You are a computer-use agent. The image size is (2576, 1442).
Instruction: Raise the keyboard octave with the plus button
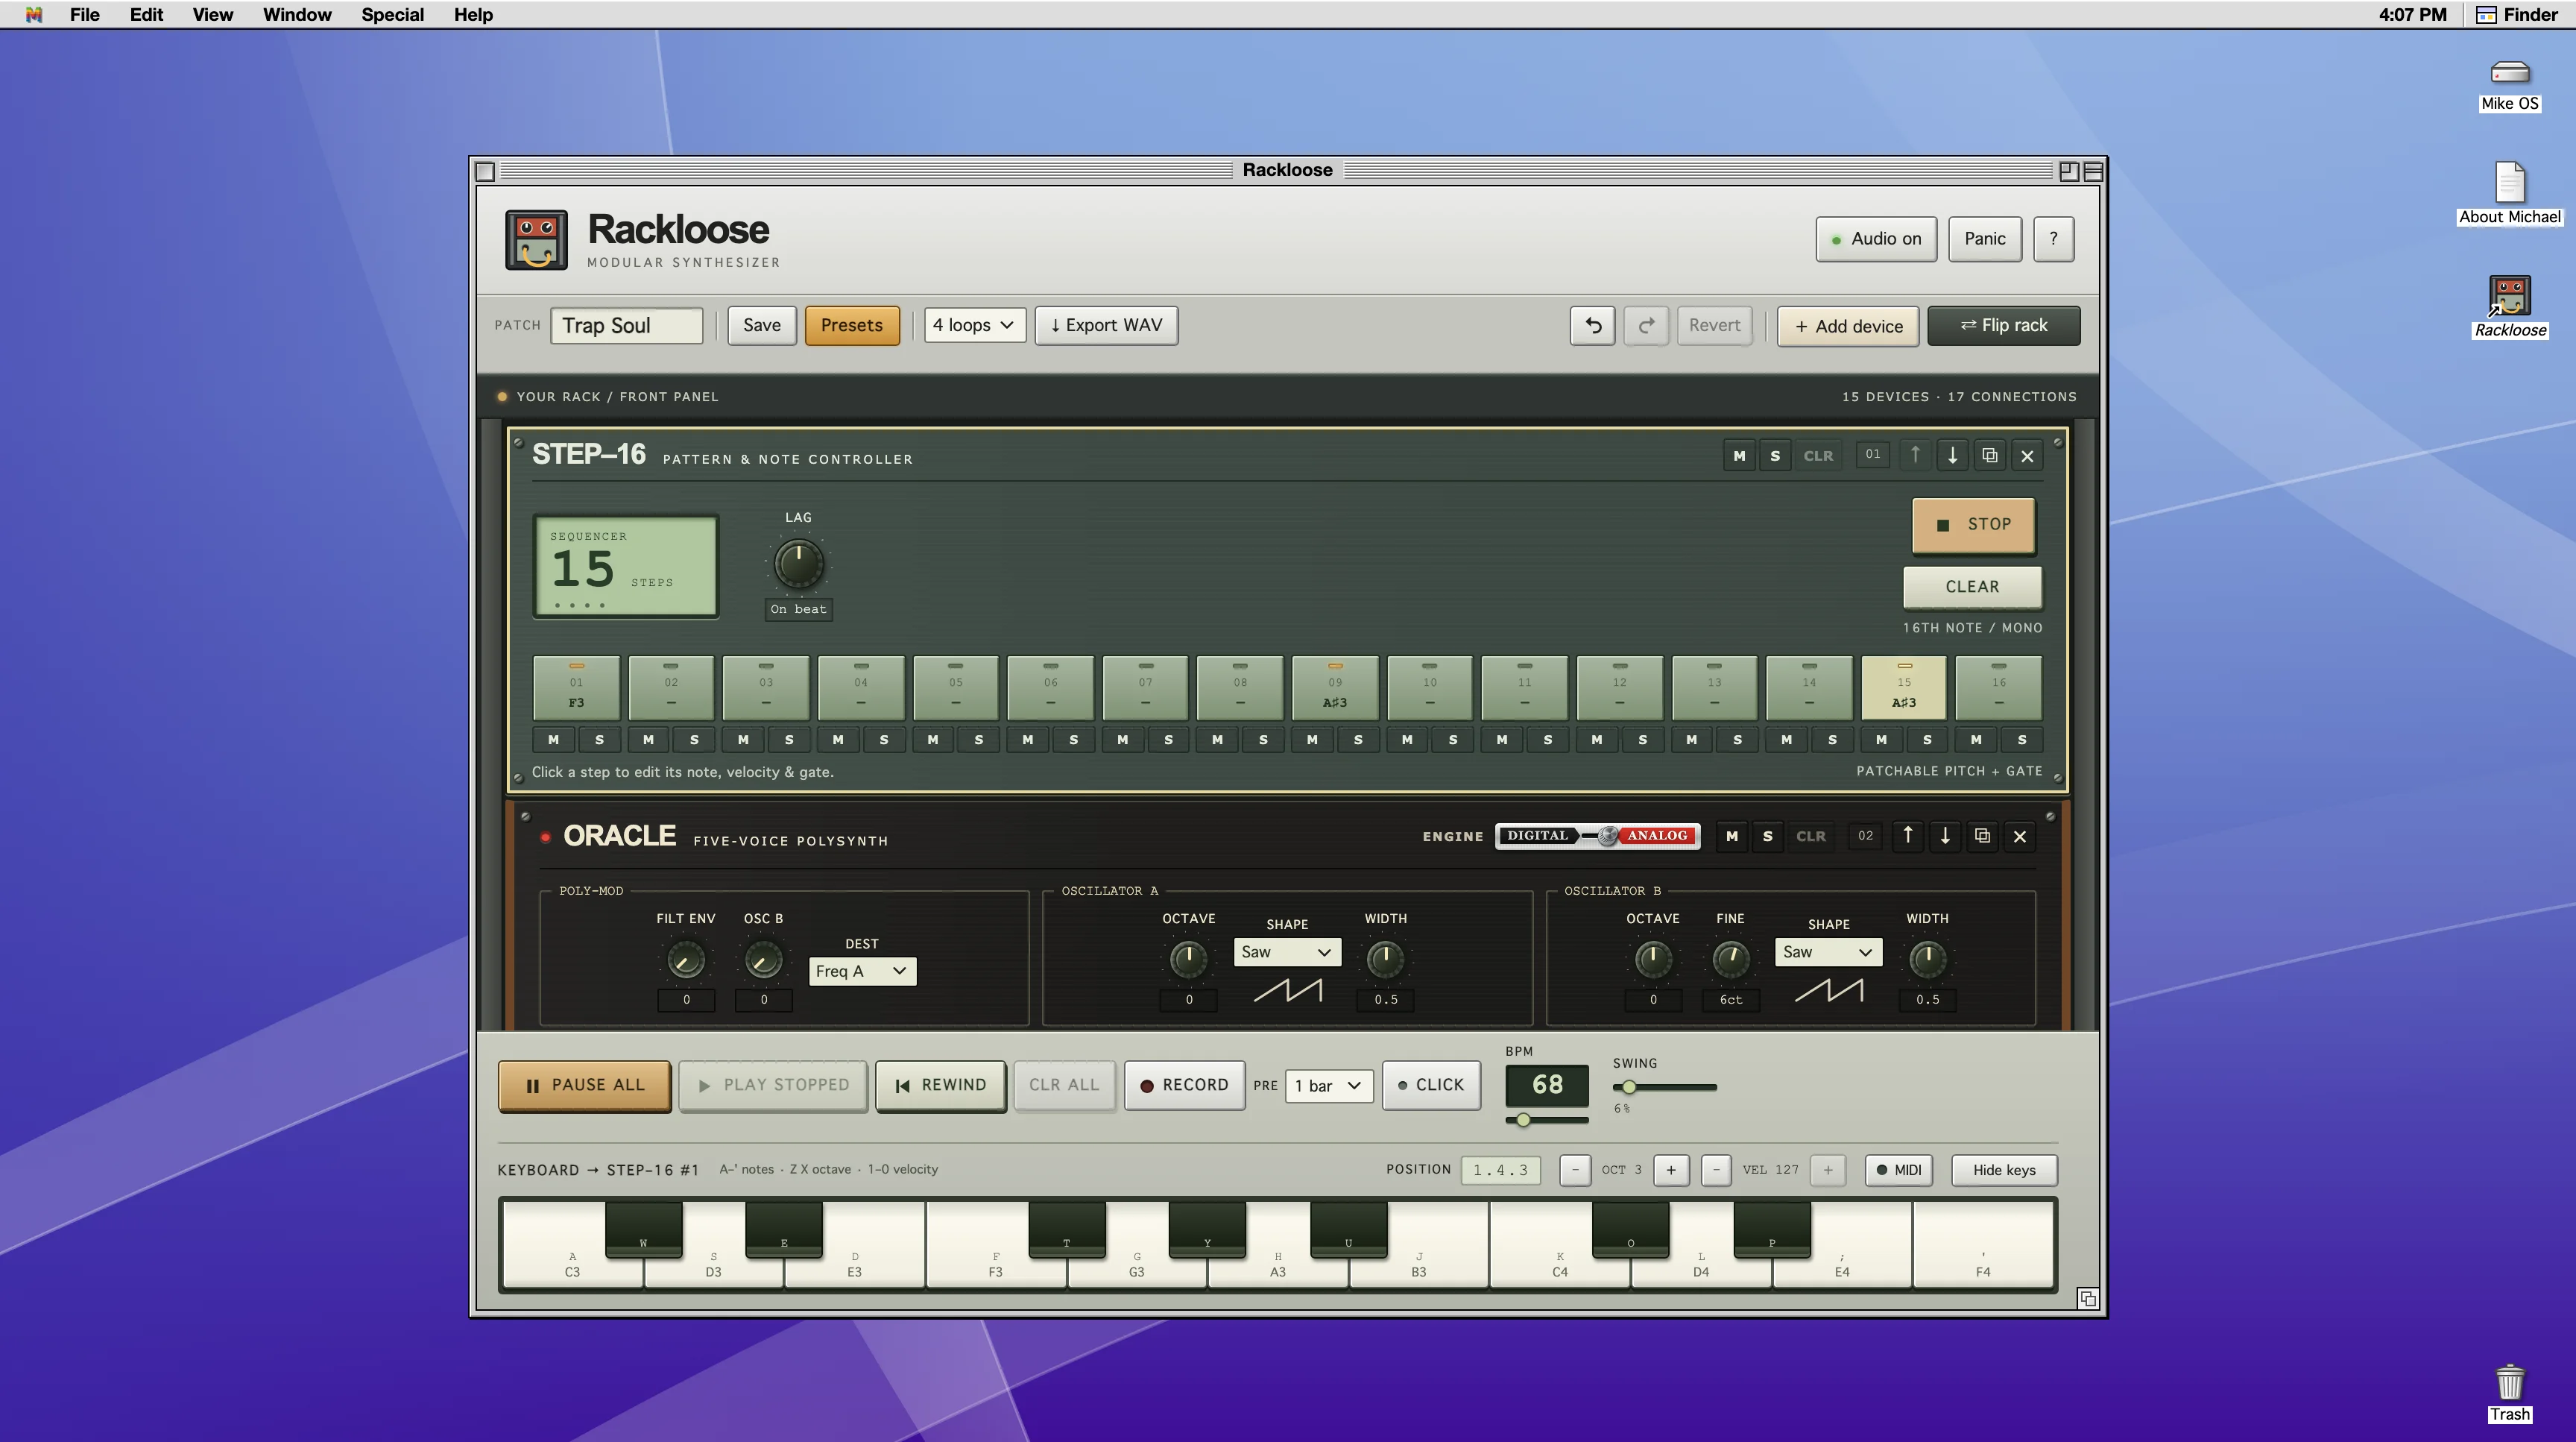coord(1671,1170)
